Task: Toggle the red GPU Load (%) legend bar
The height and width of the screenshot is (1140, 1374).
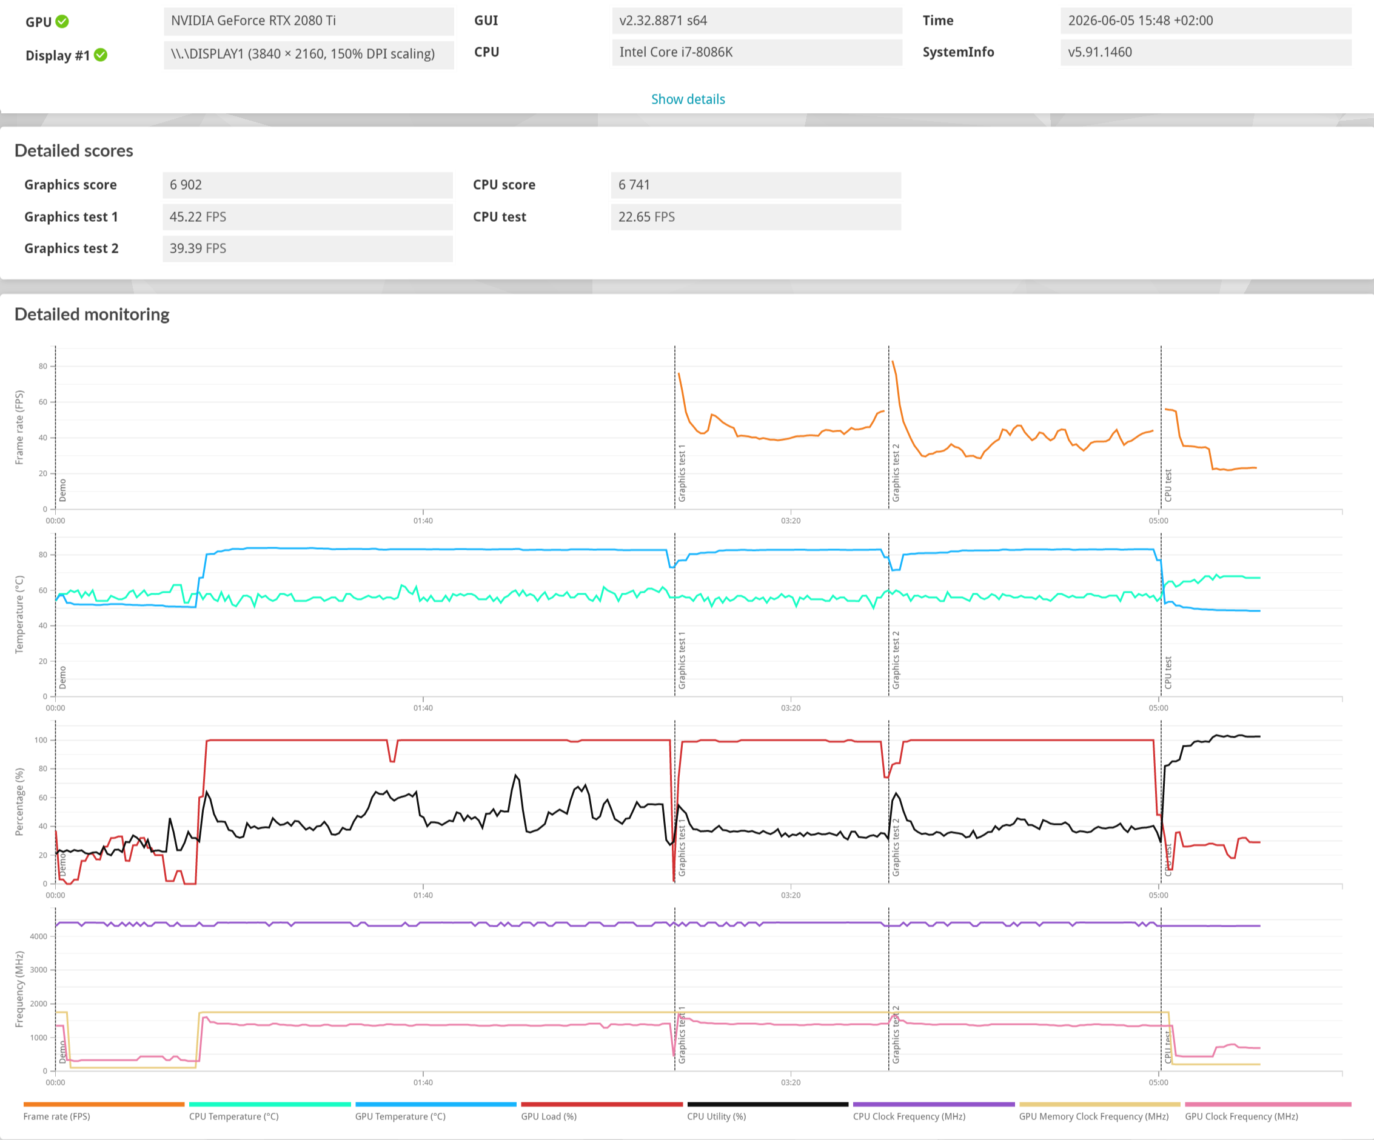Action: 602,1105
